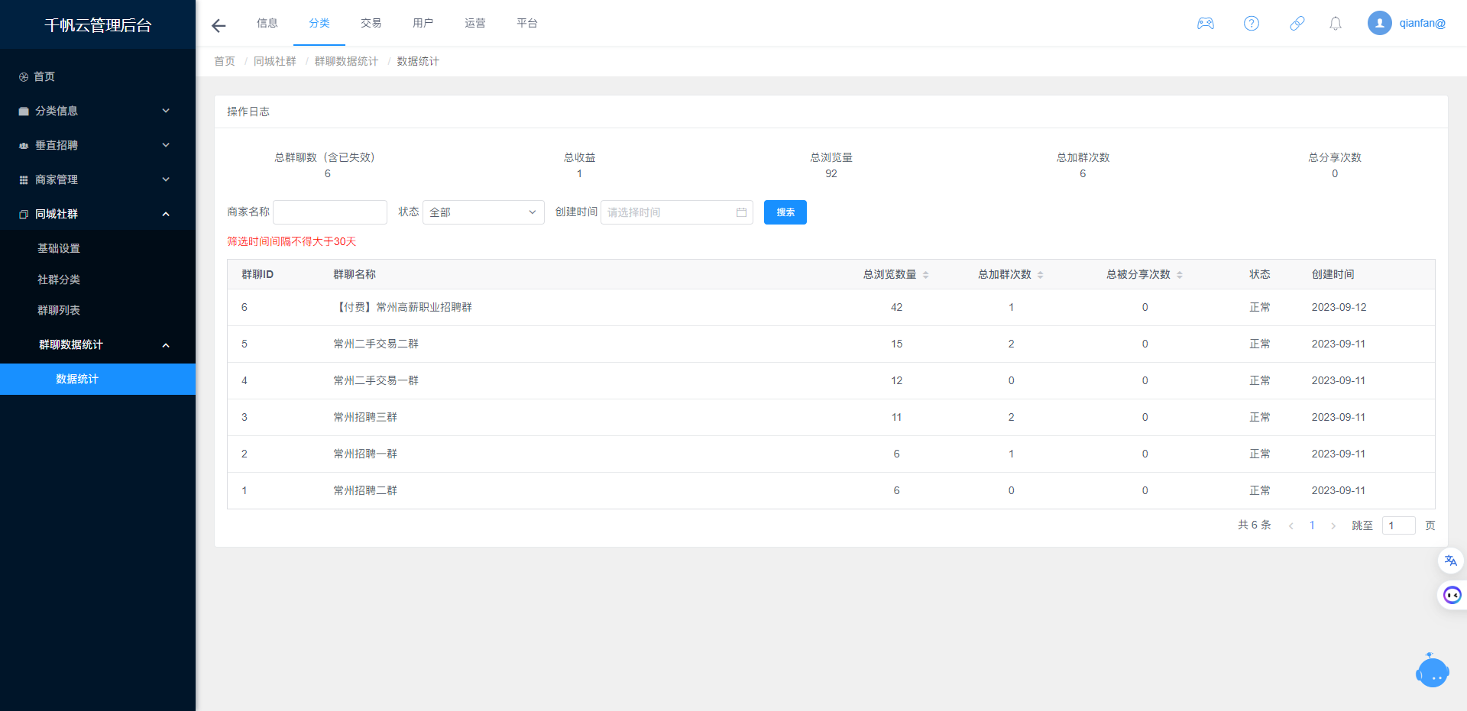1467x711 pixels.
Task: Switch to the 用户 top tab
Action: pyautogui.click(x=423, y=23)
